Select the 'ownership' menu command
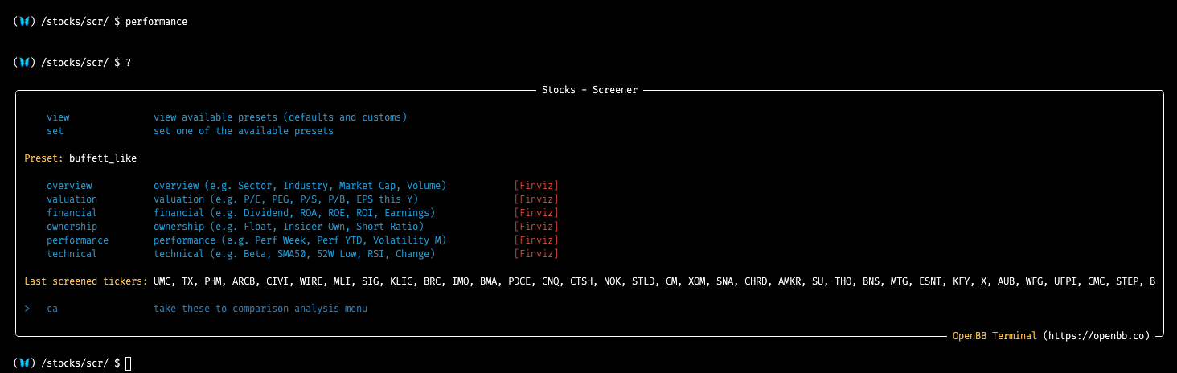1177x373 pixels. [x=72, y=227]
